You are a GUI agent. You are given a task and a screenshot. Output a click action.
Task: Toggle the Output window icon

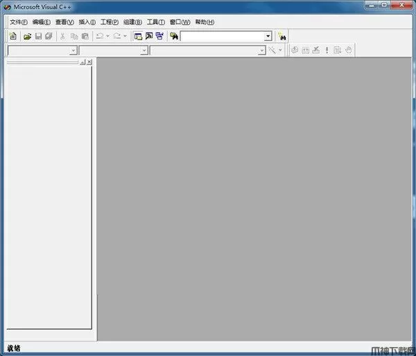[149, 36]
